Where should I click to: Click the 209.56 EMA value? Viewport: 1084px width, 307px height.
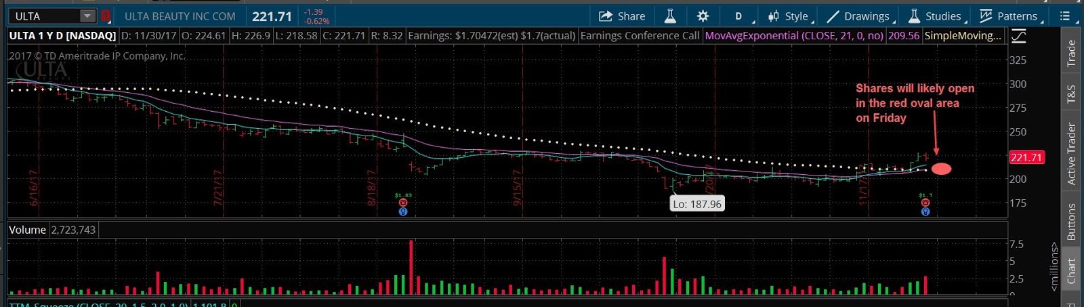904,35
